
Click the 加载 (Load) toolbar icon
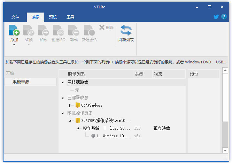tap(43, 30)
